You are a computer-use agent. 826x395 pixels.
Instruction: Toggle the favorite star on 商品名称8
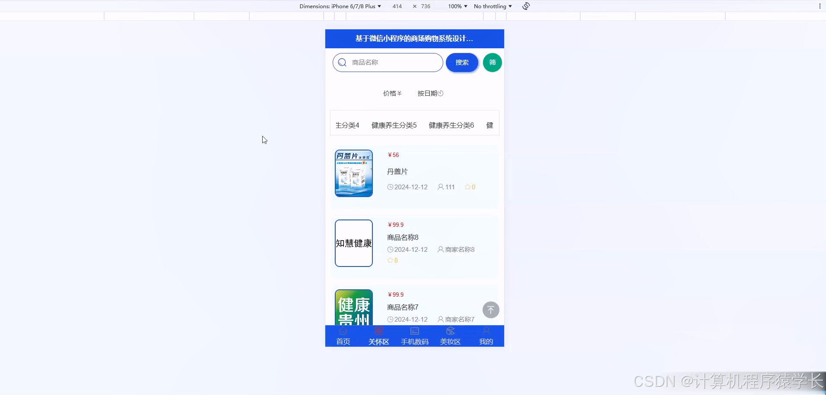389,260
